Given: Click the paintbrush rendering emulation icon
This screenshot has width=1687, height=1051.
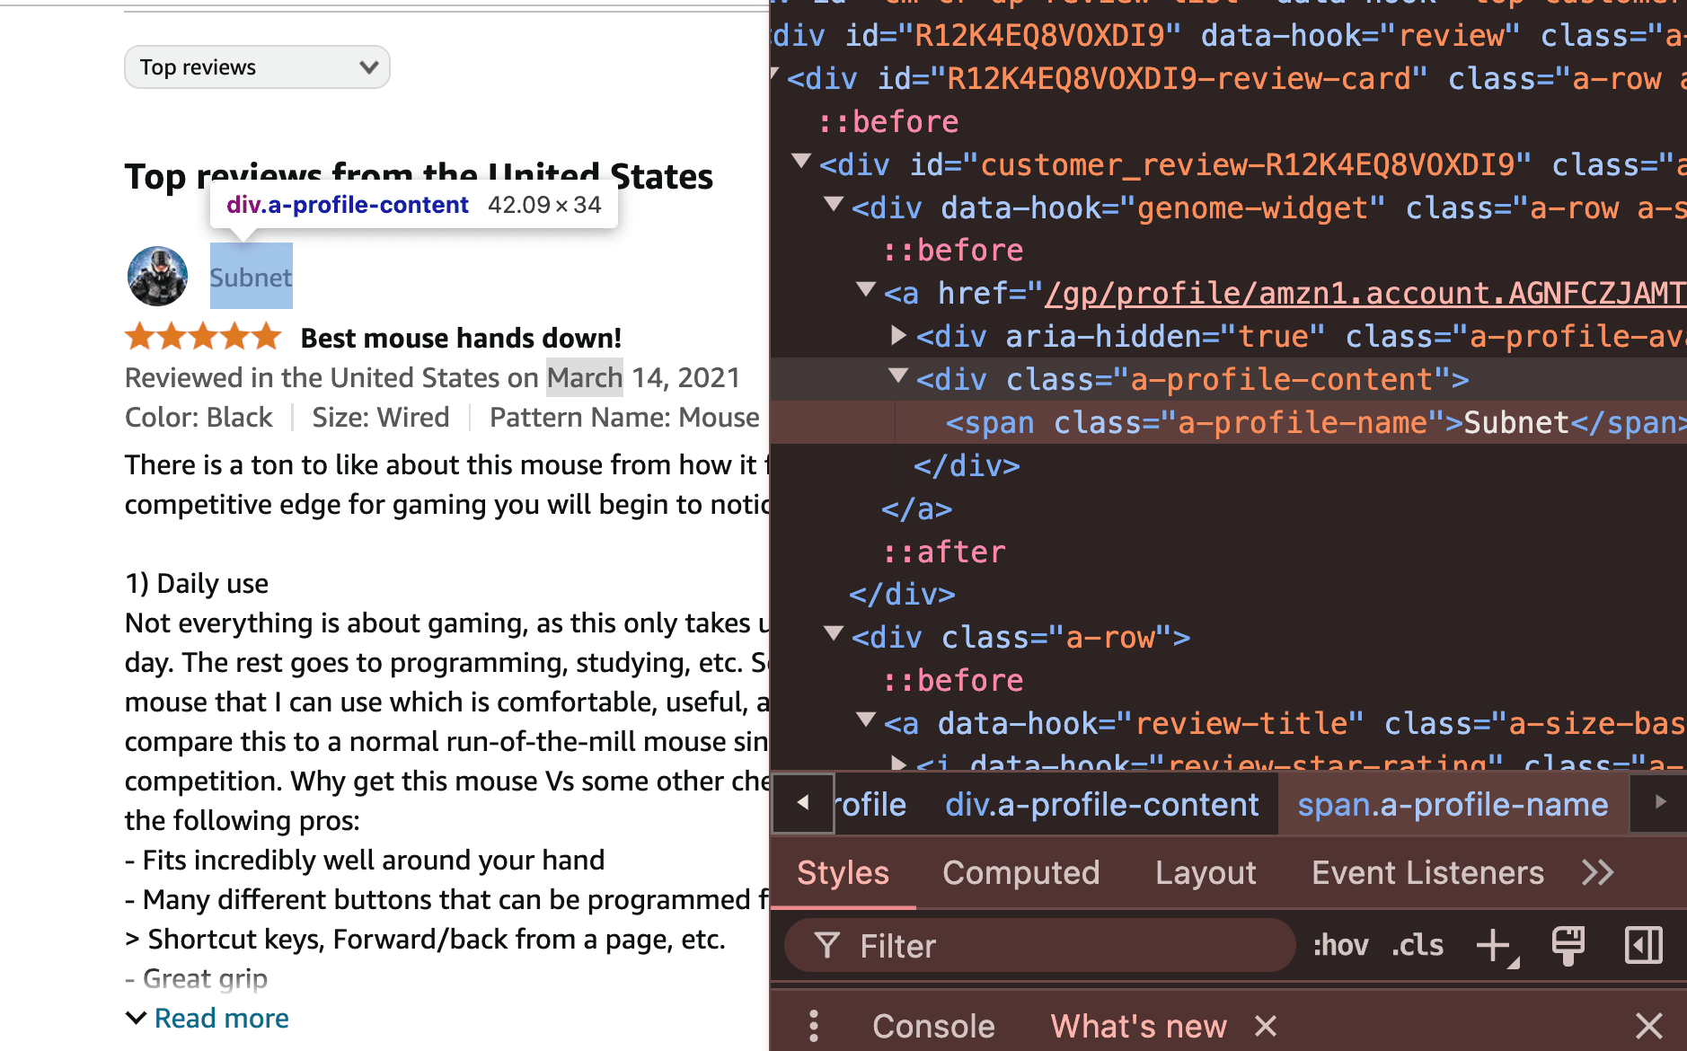Looking at the screenshot, I should point(1568,945).
